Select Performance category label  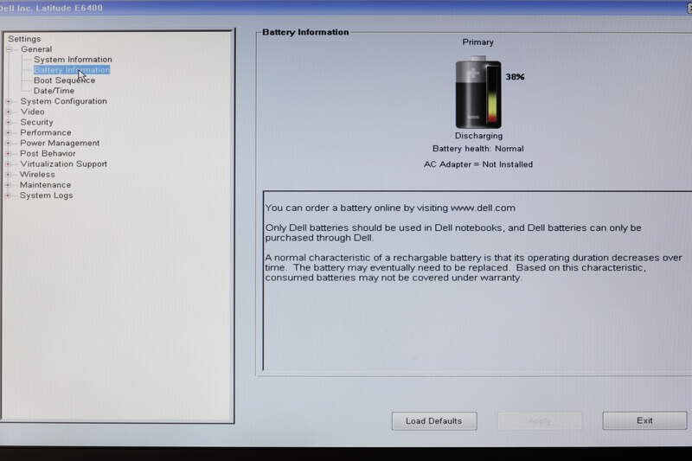pyautogui.click(x=46, y=133)
